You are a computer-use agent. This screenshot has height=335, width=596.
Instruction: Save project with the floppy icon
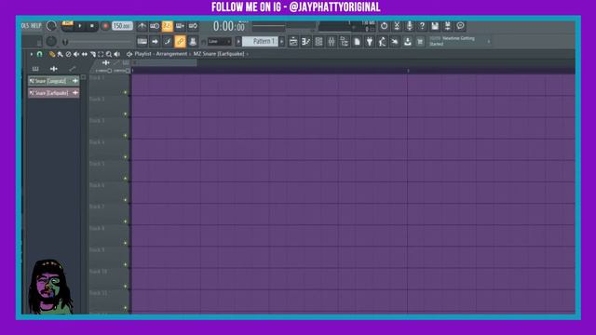click(x=435, y=26)
